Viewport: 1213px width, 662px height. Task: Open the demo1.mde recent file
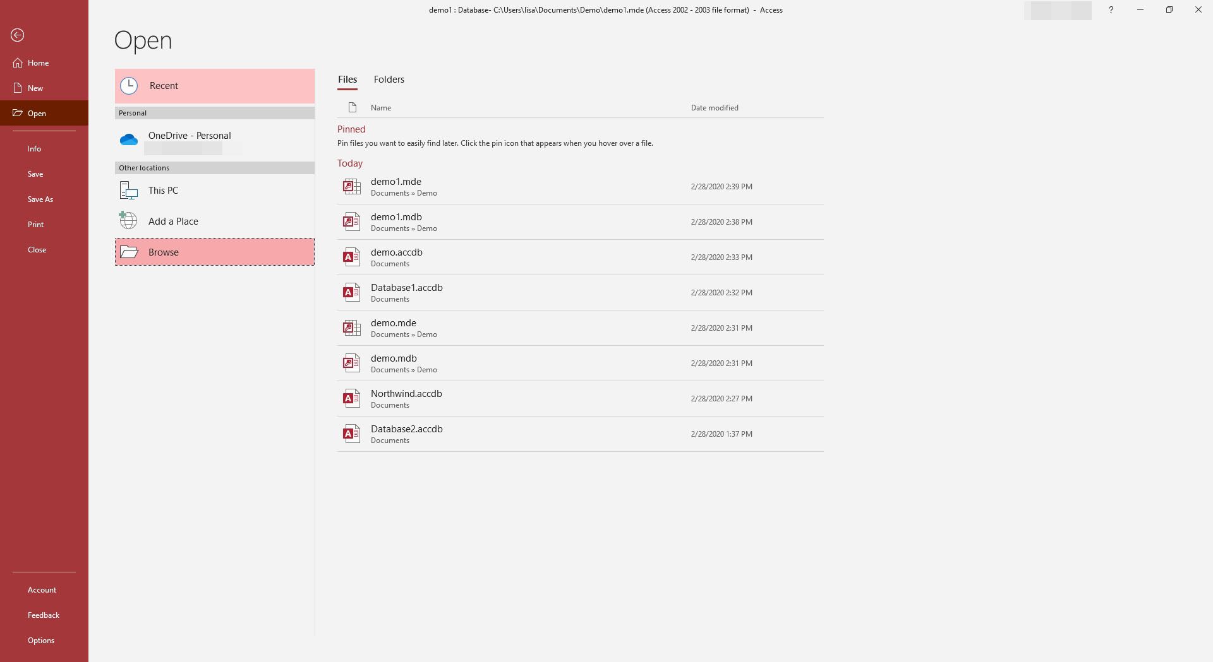(x=580, y=187)
